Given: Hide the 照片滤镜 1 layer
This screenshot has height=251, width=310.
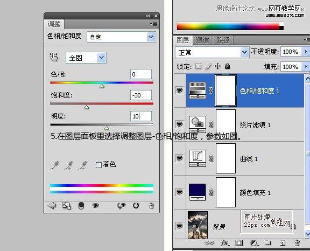Looking at the screenshot, I should (180, 124).
